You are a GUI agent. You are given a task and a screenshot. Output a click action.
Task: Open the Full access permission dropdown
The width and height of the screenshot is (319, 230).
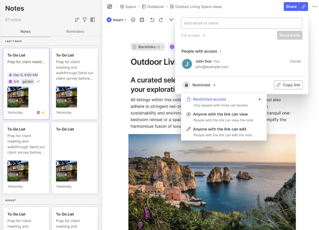point(193,35)
